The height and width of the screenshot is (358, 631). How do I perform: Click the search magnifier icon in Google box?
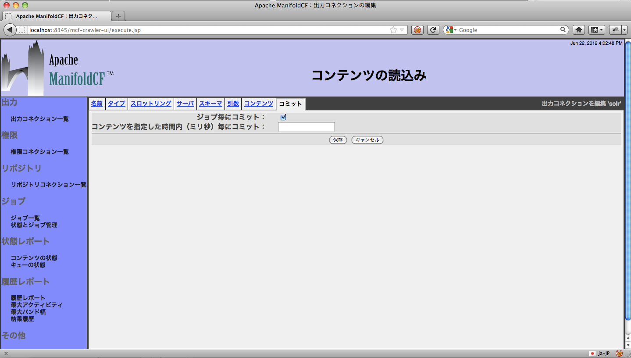563,30
